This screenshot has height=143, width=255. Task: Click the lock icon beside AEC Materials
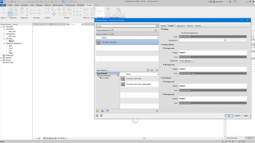tap(118, 76)
